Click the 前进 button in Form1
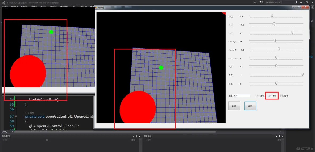 234,106
